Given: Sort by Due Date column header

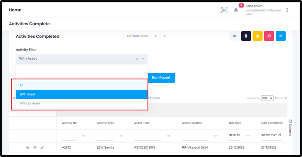Looking at the screenshot, I should coord(235,123).
